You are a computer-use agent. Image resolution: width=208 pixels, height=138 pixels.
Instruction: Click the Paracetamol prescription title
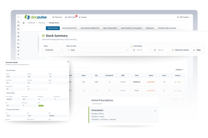97,110
